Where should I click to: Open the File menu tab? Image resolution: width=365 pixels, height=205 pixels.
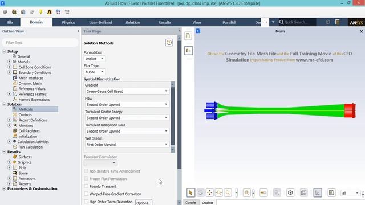10,22
